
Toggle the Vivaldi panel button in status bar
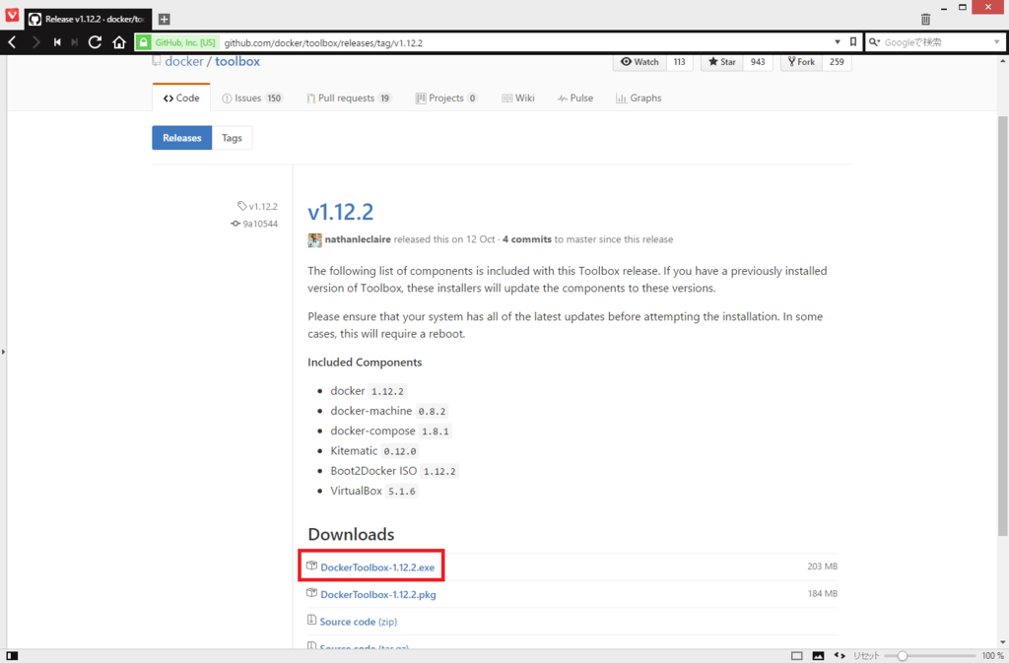click(x=12, y=656)
